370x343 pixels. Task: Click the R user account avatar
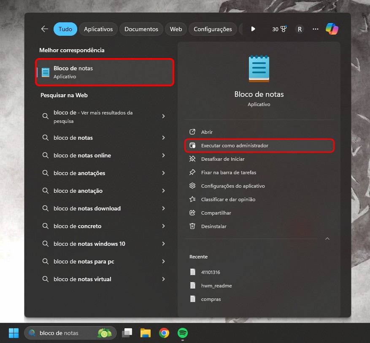coord(300,29)
